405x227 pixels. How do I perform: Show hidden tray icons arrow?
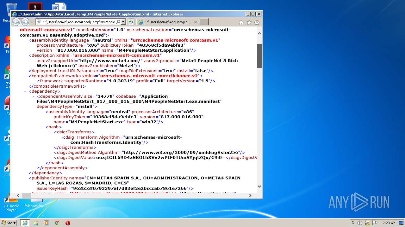click(353, 223)
